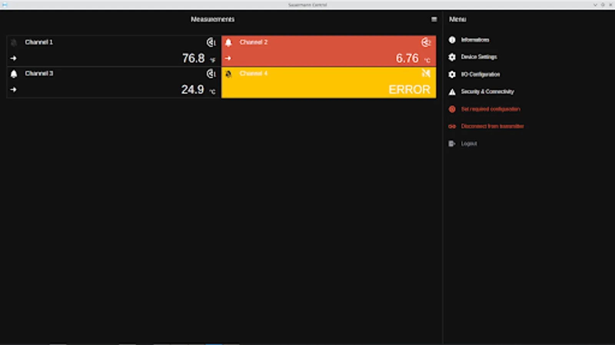This screenshot has height=345, width=615.
Task: Click the probe icon on Channel 2 card
Action: pyautogui.click(x=426, y=42)
